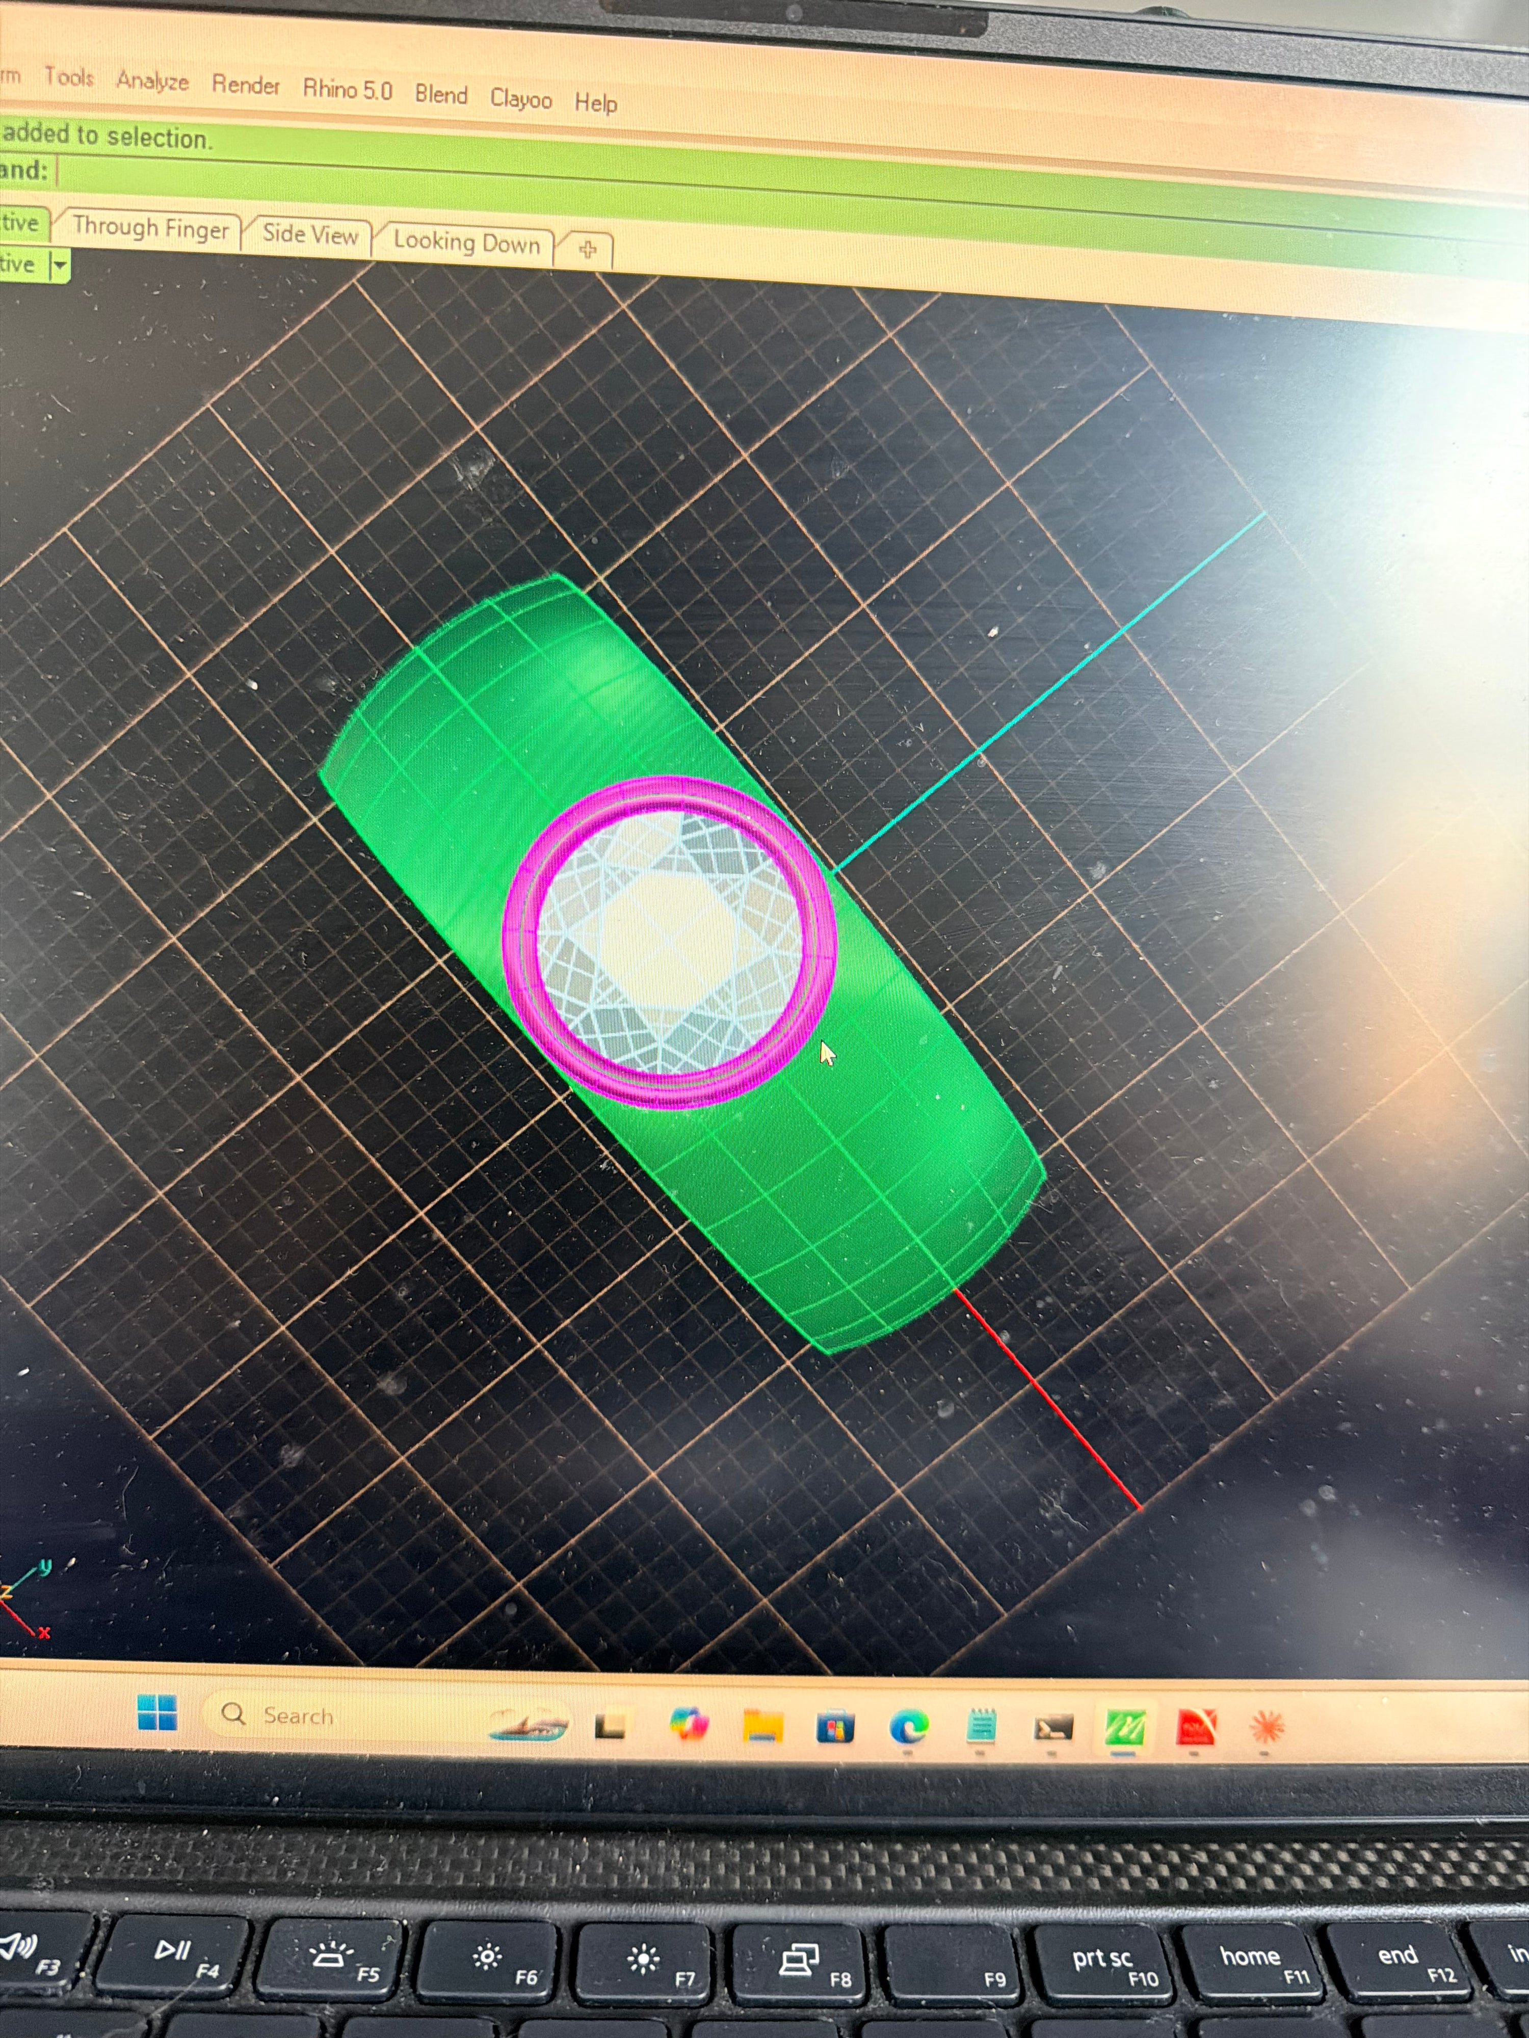Click the 'added to selection.' status text
The image size is (1529, 2038).
[x=108, y=137]
